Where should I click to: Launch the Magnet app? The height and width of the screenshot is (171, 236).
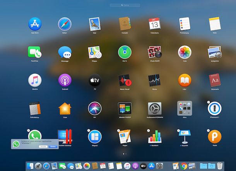point(95,137)
